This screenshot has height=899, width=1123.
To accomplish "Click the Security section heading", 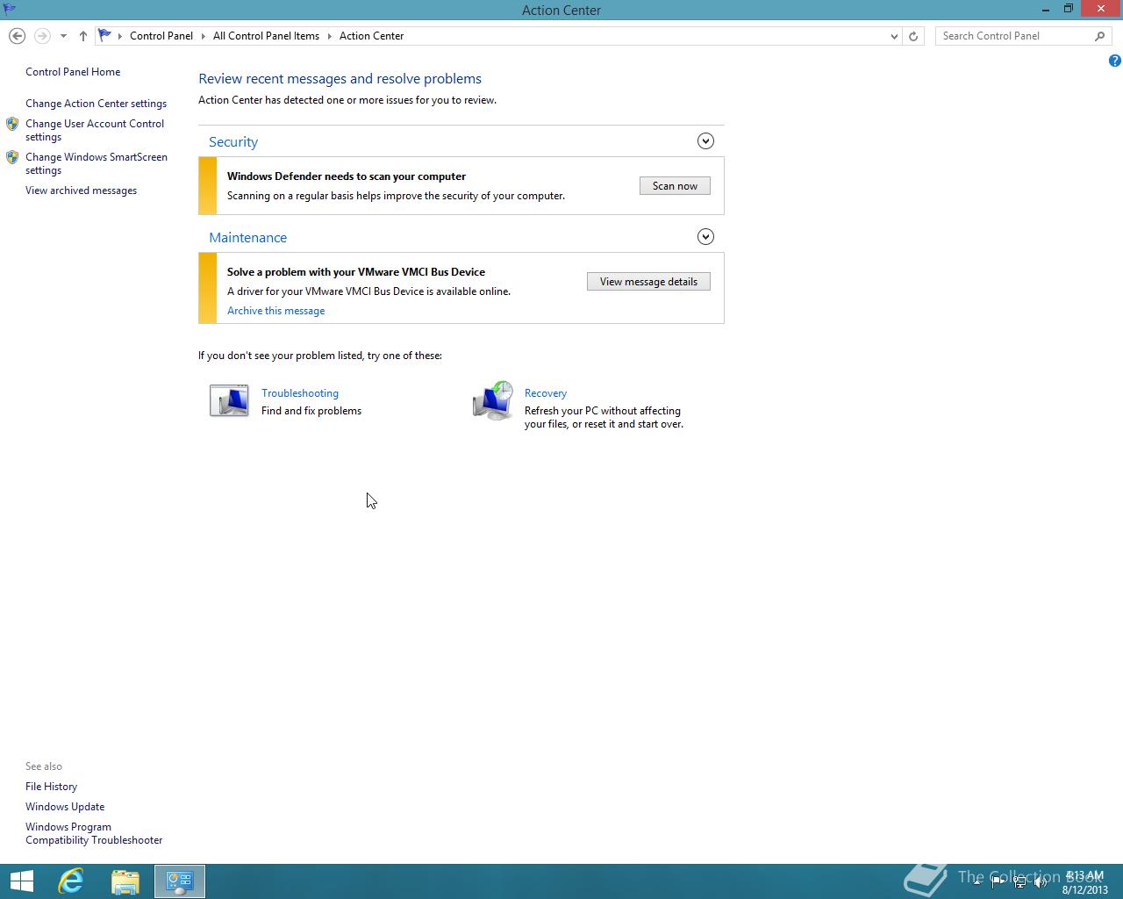I will (233, 142).
